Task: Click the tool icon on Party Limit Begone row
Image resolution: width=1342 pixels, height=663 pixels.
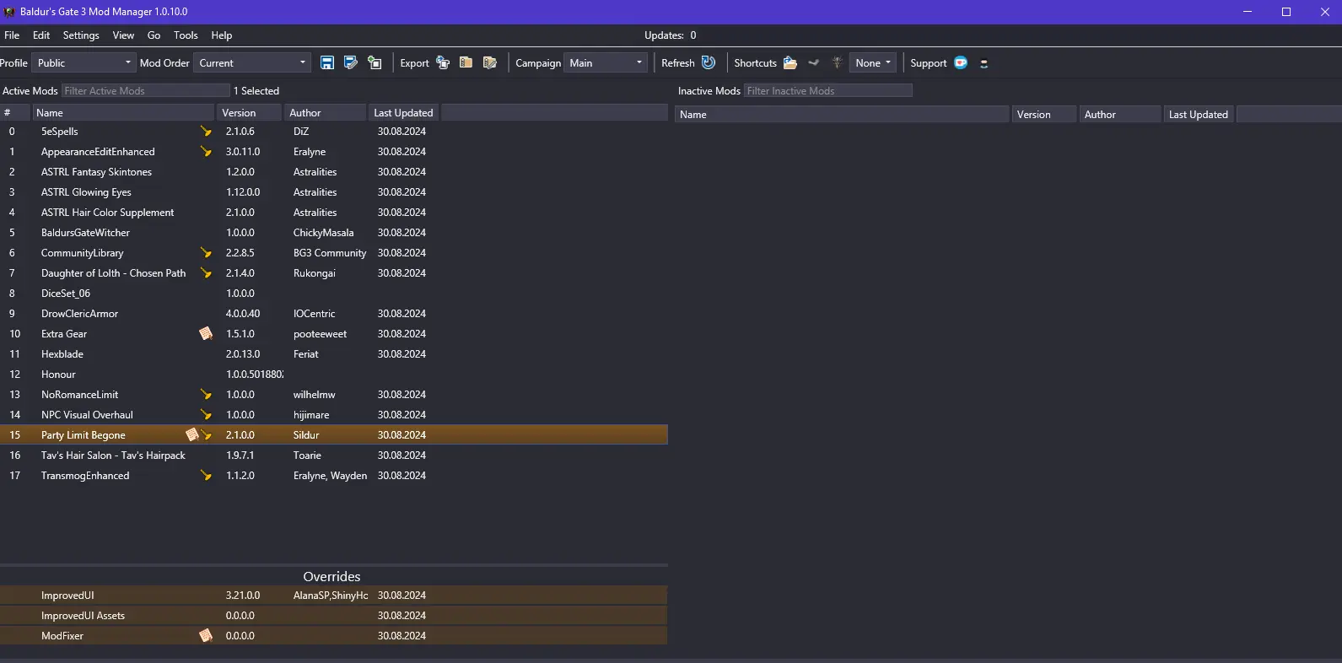Action: point(206,435)
